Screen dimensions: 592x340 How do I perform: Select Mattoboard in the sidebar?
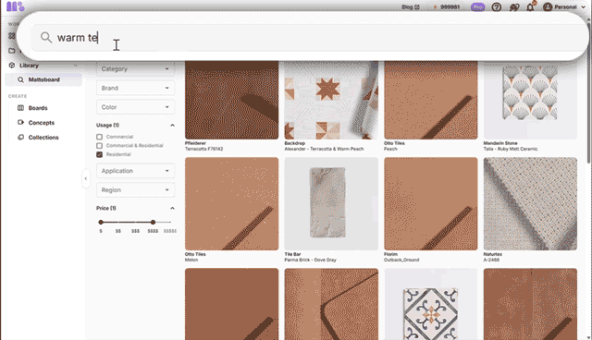coord(43,79)
